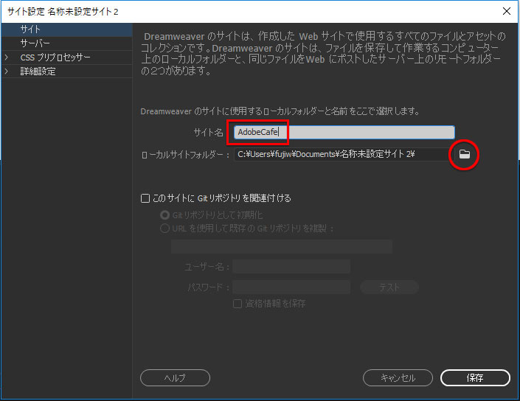Expand the CSS プリプロセッサー arrow
The width and height of the screenshot is (520, 401).
(7, 57)
